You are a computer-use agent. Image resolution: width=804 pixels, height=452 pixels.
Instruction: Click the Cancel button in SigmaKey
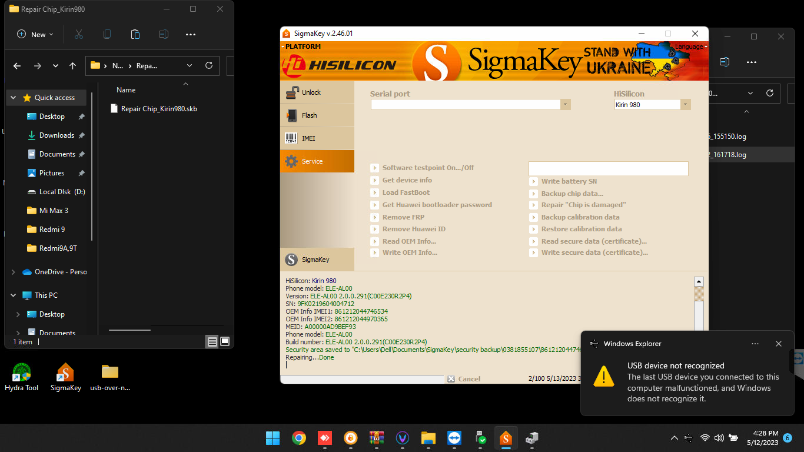pyautogui.click(x=464, y=379)
